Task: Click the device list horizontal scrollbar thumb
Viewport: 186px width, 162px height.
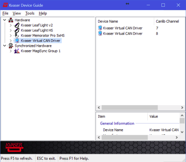Action: pos(130,108)
